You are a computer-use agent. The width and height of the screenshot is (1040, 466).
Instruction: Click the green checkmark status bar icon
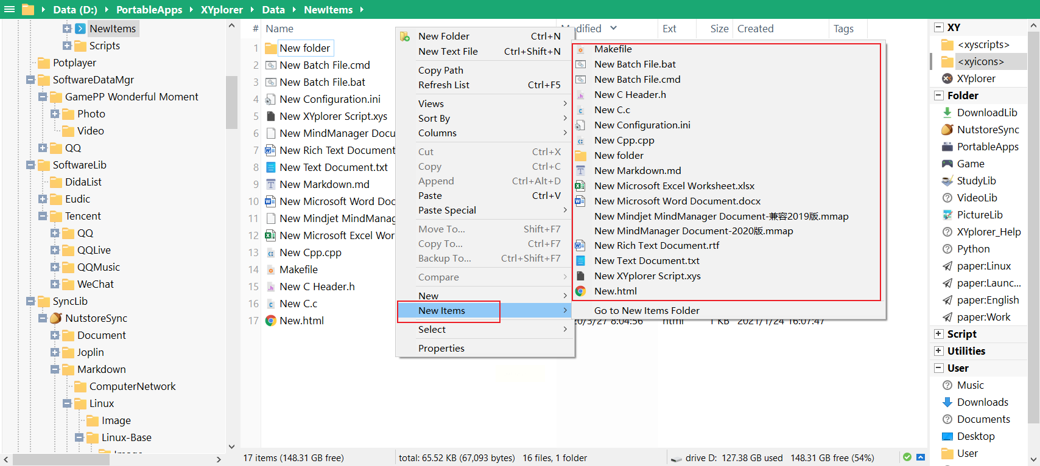(x=907, y=457)
